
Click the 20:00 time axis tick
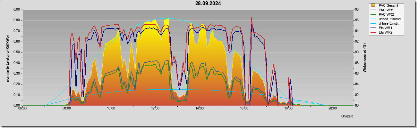point(333,108)
